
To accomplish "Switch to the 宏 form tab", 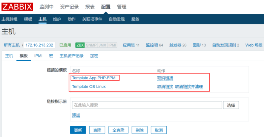I will 51,56.
